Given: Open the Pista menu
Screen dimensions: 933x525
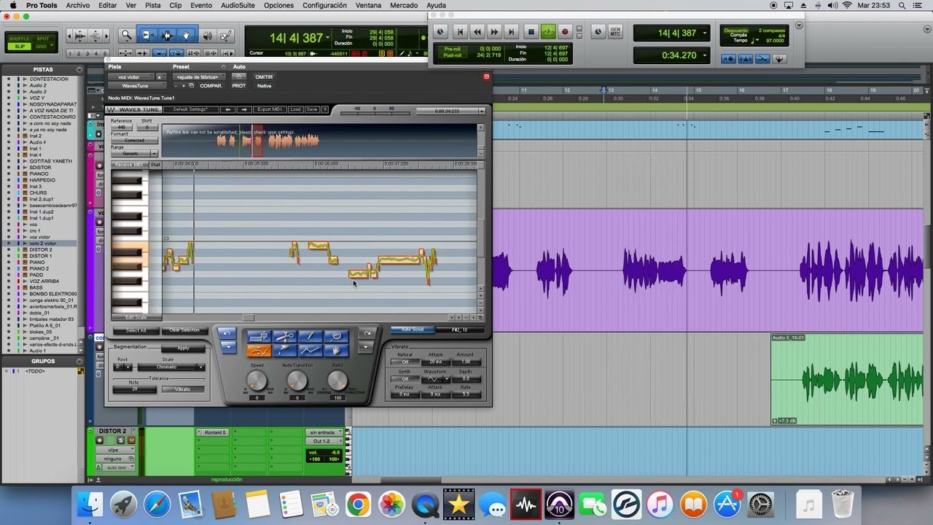Looking at the screenshot, I should point(152,5).
